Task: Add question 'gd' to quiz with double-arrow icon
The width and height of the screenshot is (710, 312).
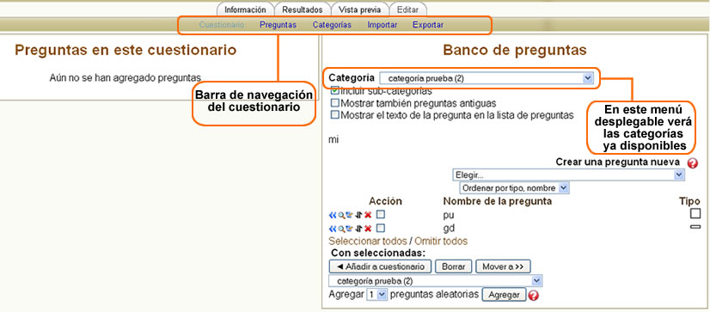Action: tap(333, 229)
